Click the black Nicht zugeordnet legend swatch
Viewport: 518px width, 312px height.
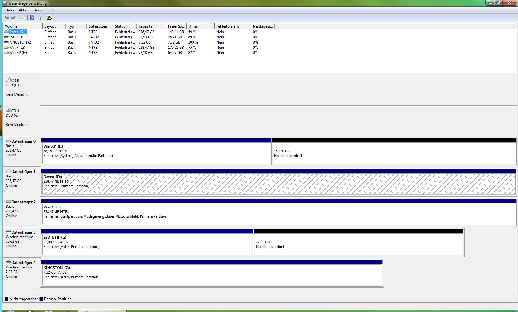tap(6, 299)
